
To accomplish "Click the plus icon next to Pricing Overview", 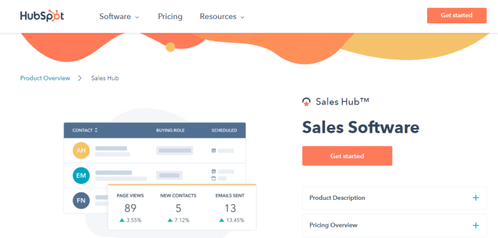I will click(x=475, y=225).
